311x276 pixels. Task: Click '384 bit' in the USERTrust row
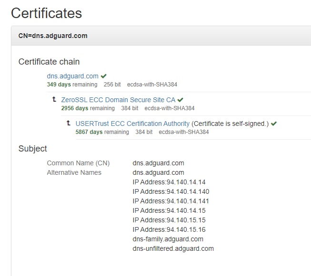pyautogui.click(x=144, y=132)
